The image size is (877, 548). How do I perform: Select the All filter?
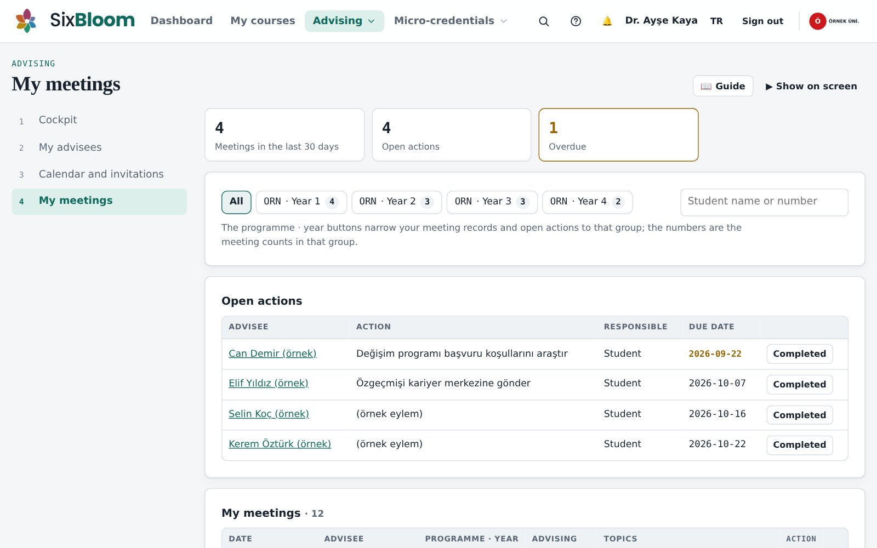tap(236, 202)
